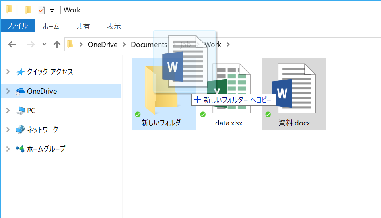
Task: Expand the chevron after Work in the path
Action: point(228,45)
